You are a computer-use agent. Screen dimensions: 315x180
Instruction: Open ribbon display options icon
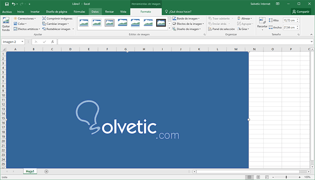pyautogui.click(x=277, y=4)
